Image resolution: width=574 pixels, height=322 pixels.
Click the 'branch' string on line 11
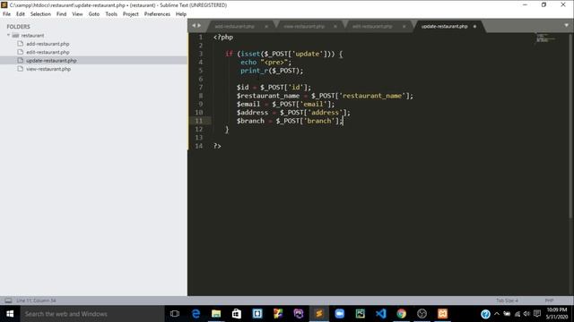(x=319, y=121)
